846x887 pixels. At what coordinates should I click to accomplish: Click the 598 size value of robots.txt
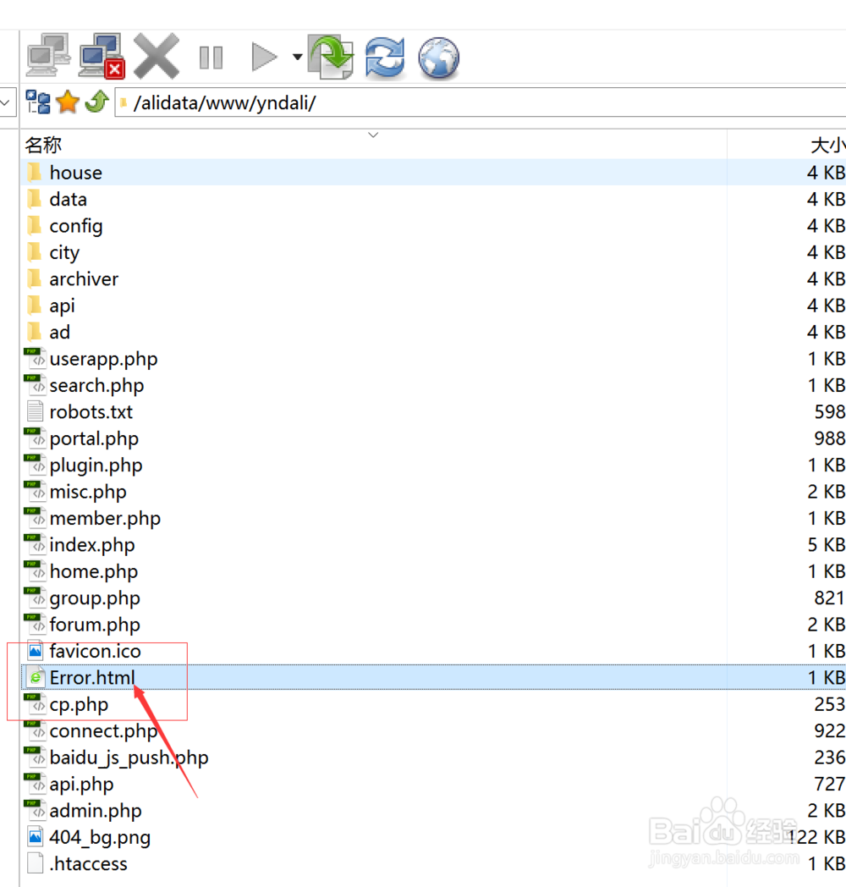point(830,412)
